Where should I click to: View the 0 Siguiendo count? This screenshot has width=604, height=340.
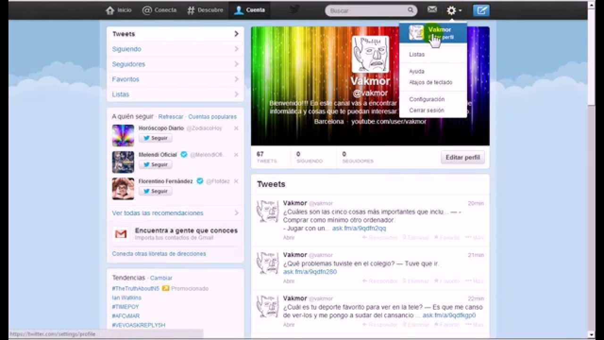click(x=310, y=157)
